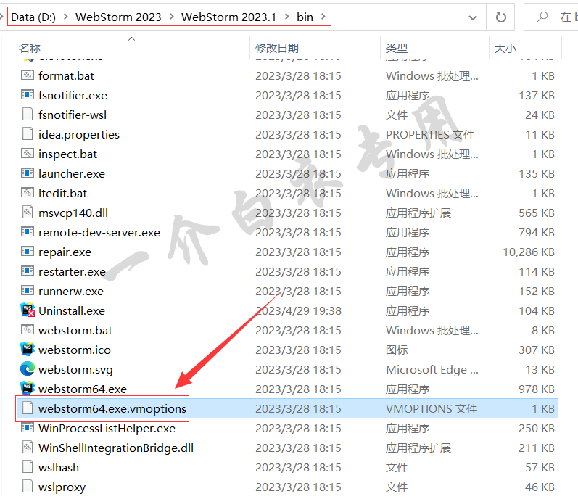Open the address bar history dropdown
578x499 pixels.
coord(473,17)
